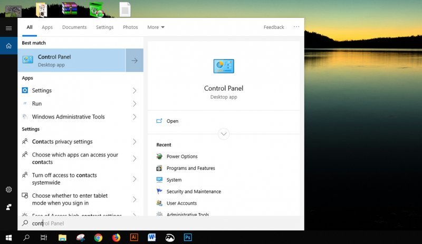The height and width of the screenshot is (244, 422).
Task: Open the three-dots options menu
Action: [x=296, y=27]
